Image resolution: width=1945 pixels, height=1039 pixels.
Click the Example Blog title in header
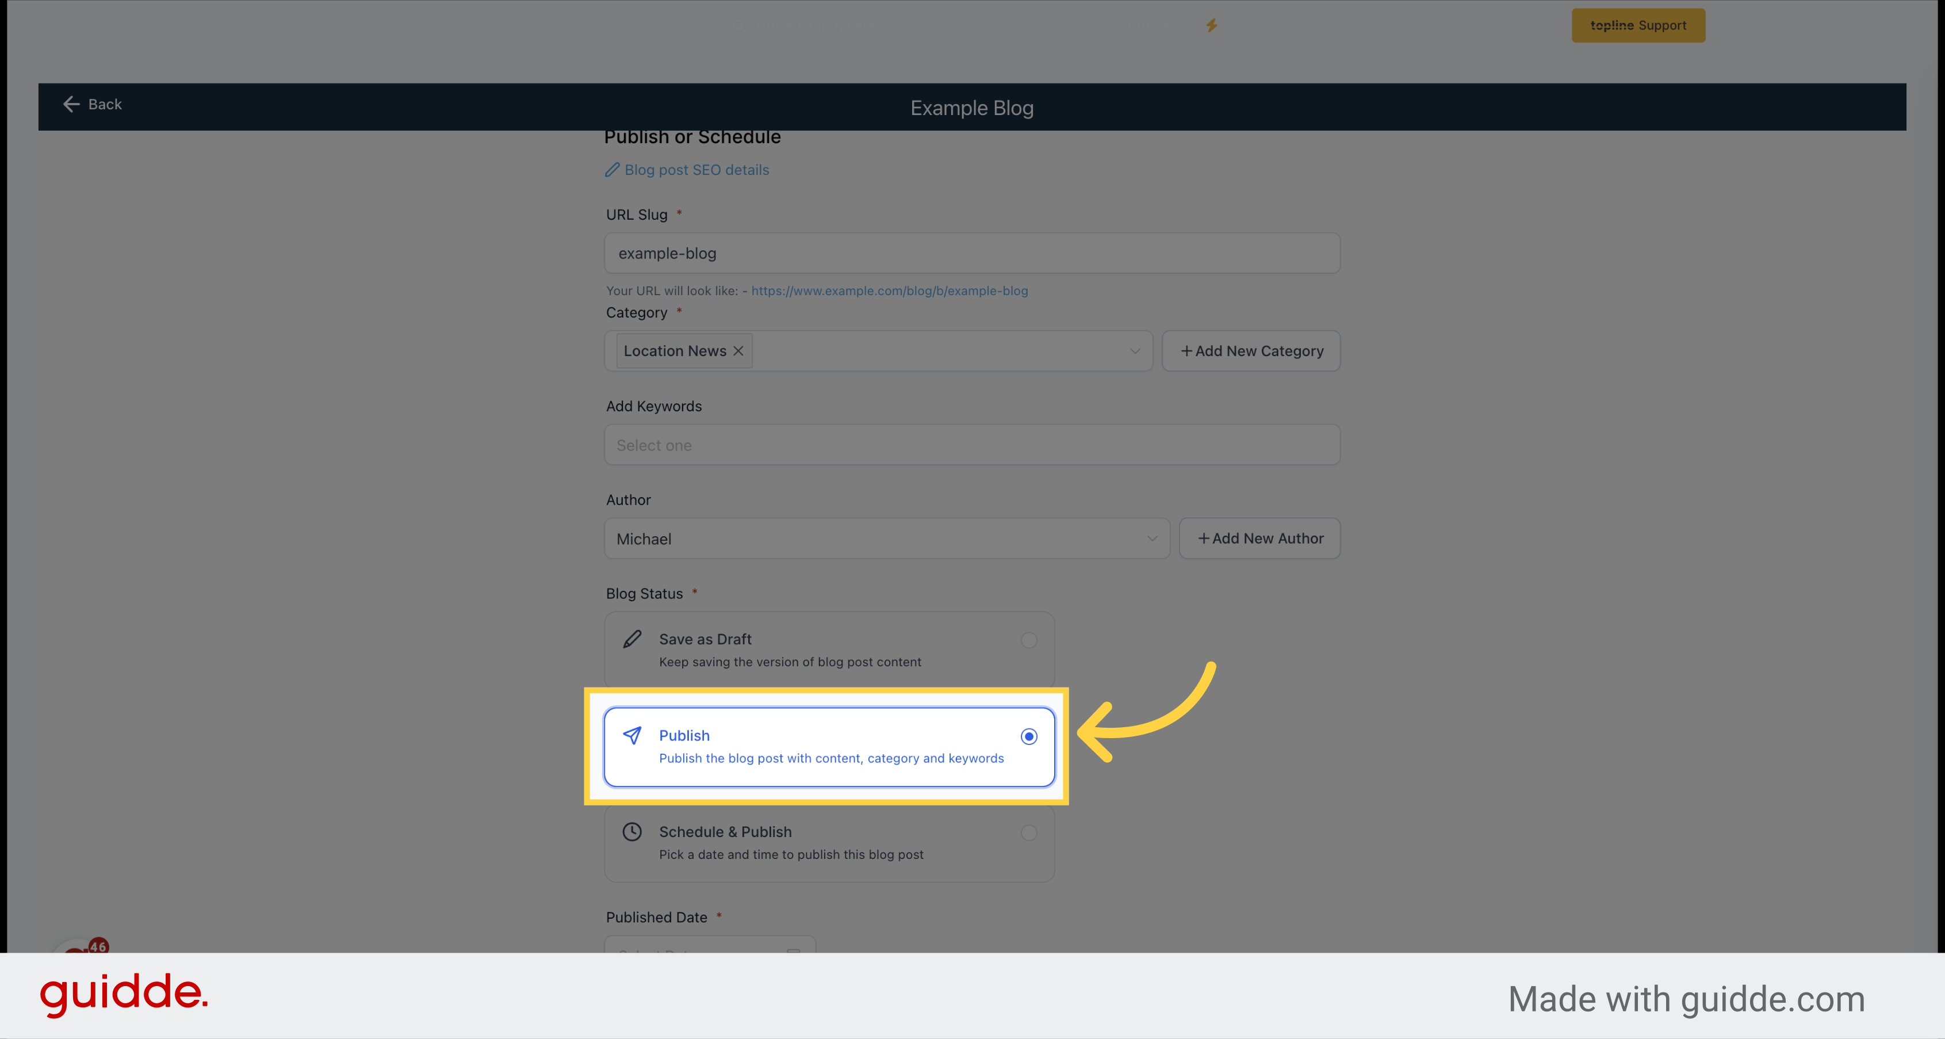point(971,107)
